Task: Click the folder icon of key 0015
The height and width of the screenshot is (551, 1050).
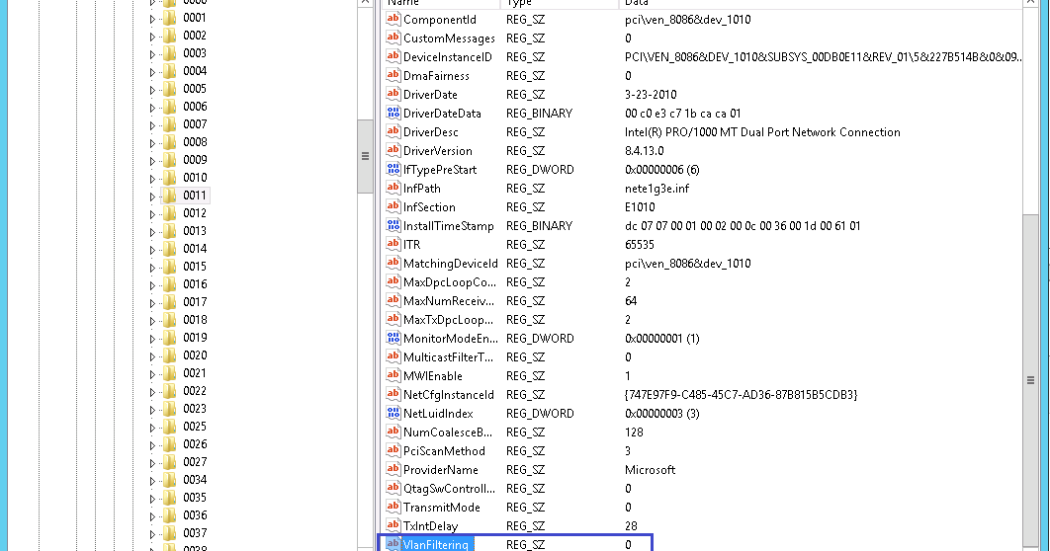Action: 170,267
